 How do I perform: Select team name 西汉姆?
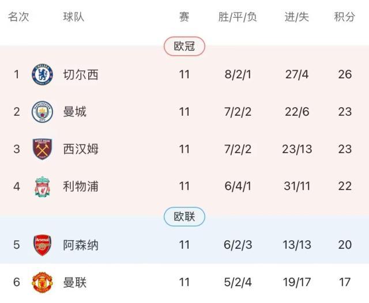(x=81, y=149)
